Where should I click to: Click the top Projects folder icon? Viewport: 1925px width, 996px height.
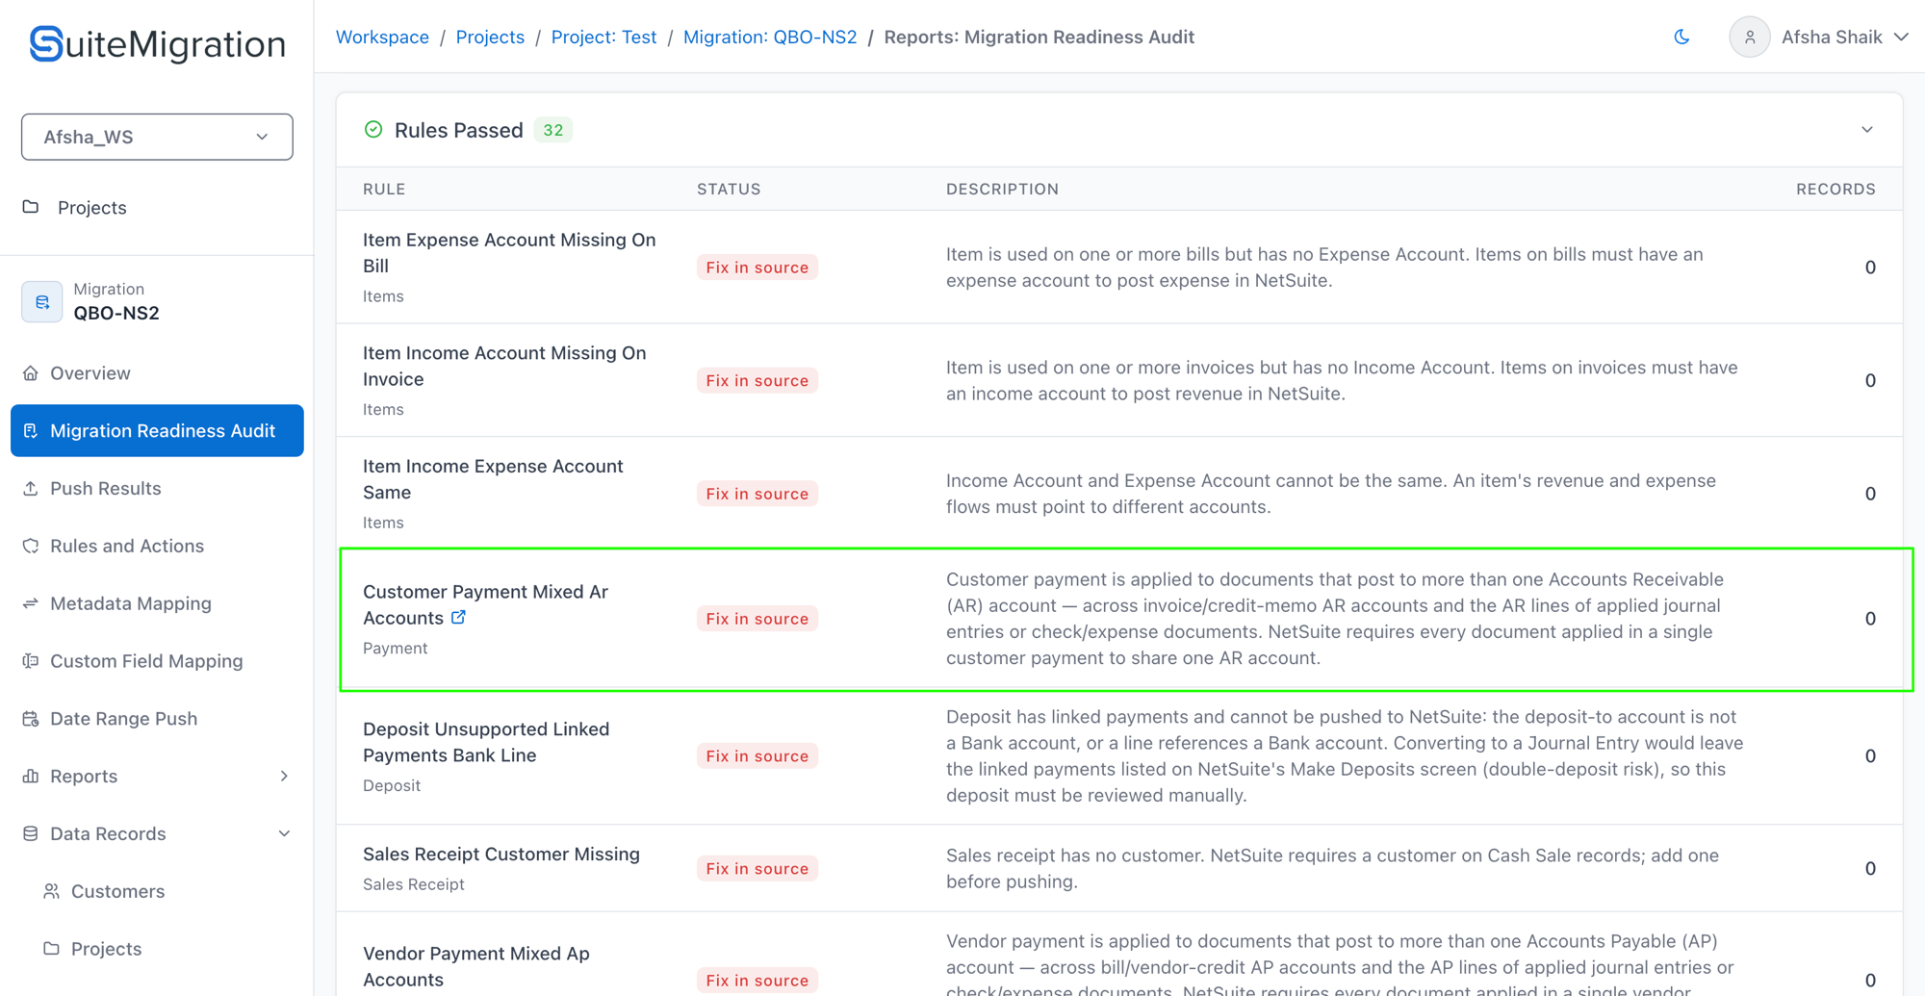click(31, 207)
